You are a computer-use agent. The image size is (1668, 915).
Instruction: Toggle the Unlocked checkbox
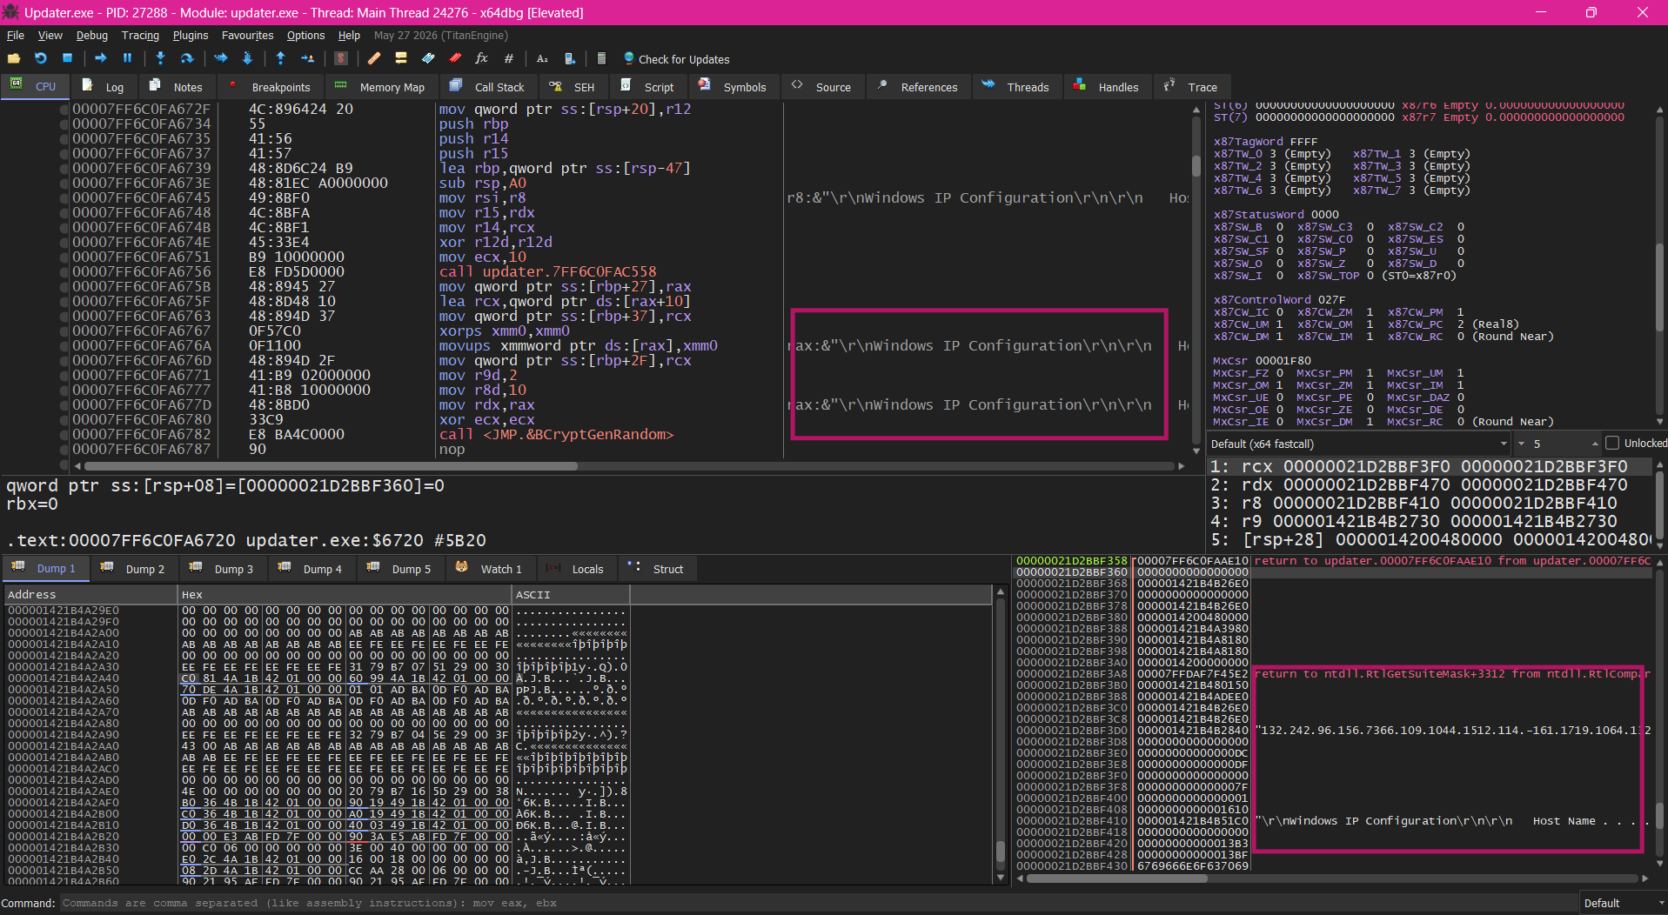(x=1612, y=443)
